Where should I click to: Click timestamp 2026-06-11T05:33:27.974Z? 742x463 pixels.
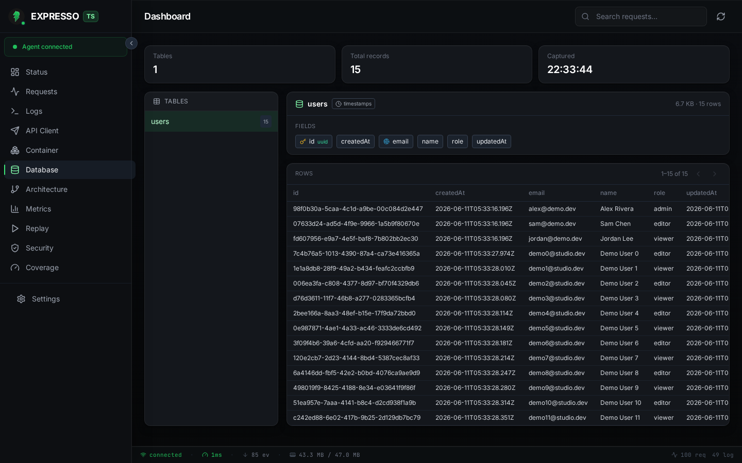(475, 254)
